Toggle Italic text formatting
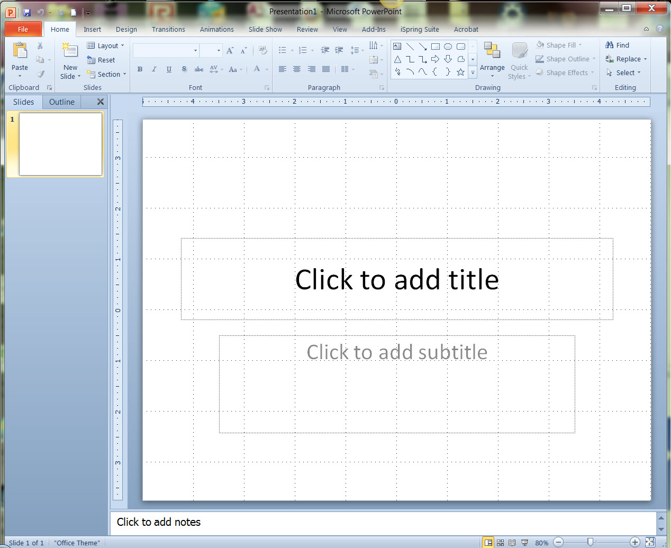Image resolution: width=671 pixels, height=548 pixels. click(x=154, y=69)
